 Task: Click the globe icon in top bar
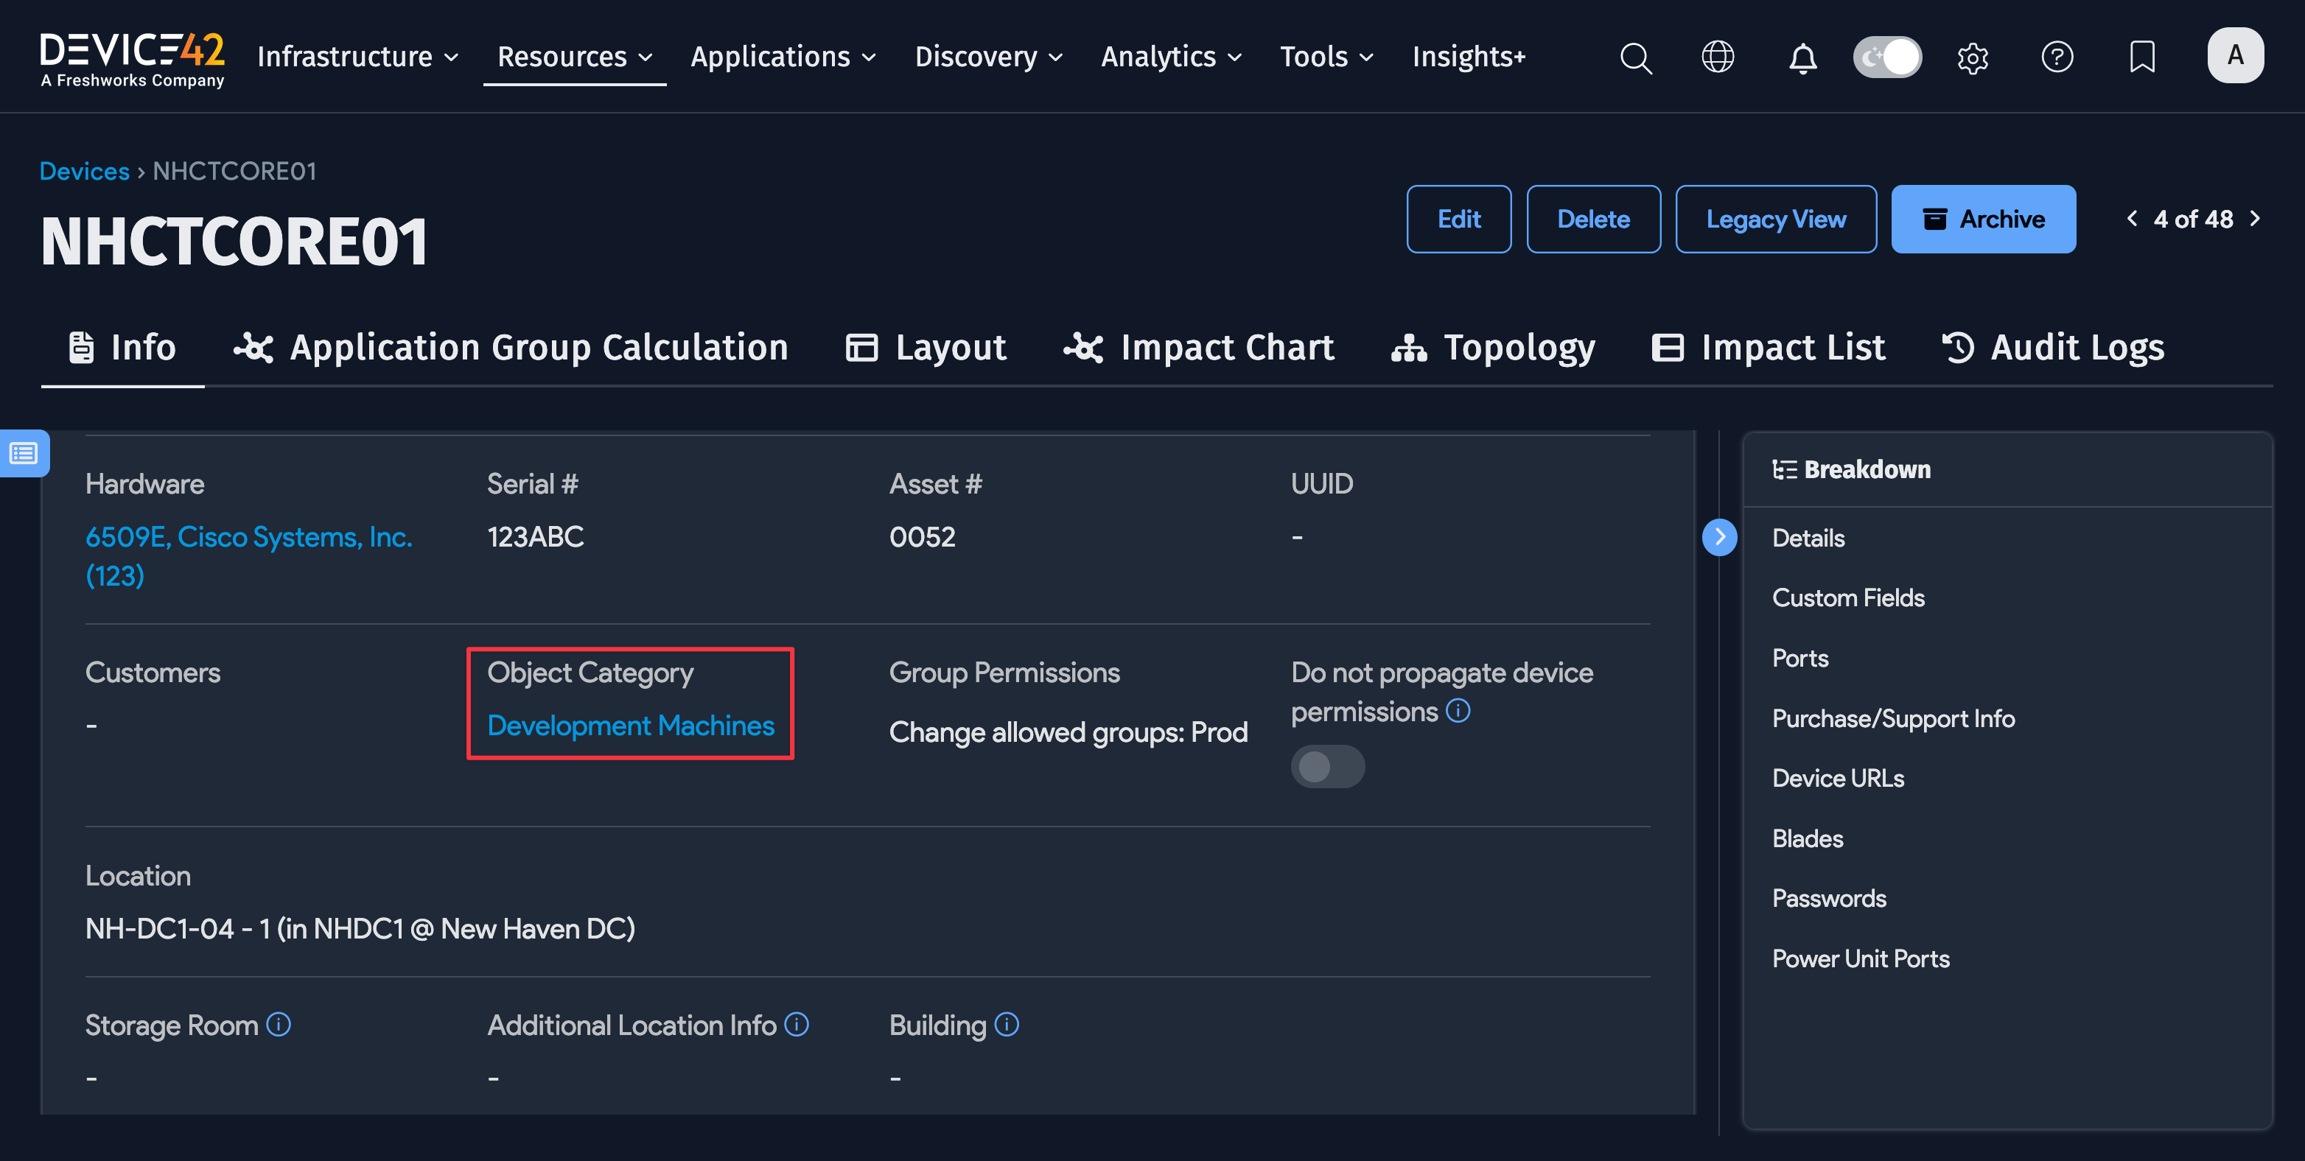click(1718, 57)
